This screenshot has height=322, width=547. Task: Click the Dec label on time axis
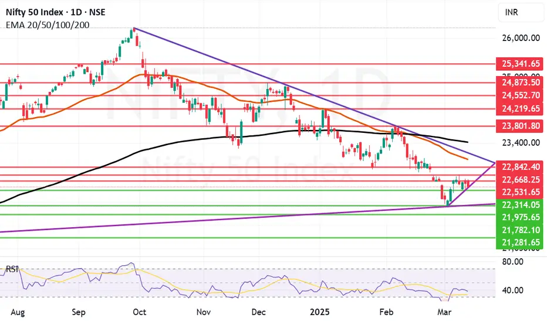[x=258, y=312]
